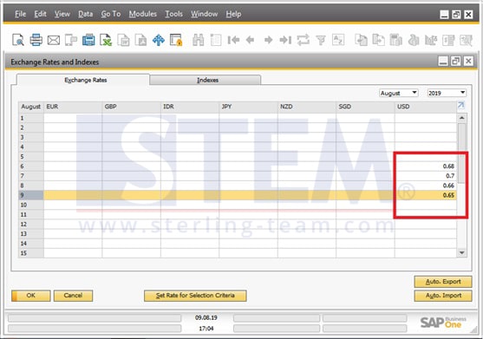The width and height of the screenshot is (483, 339).
Task: Click the vertical scrollbar thumb
Action: coord(461,153)
